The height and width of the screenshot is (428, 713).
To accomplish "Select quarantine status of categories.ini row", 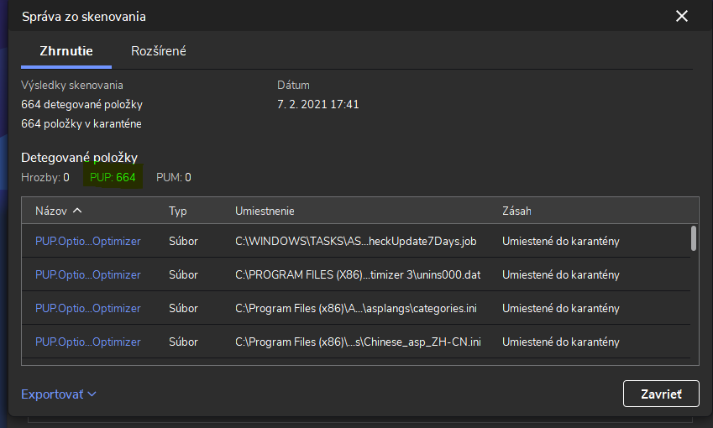I will (x=561, y=309).
